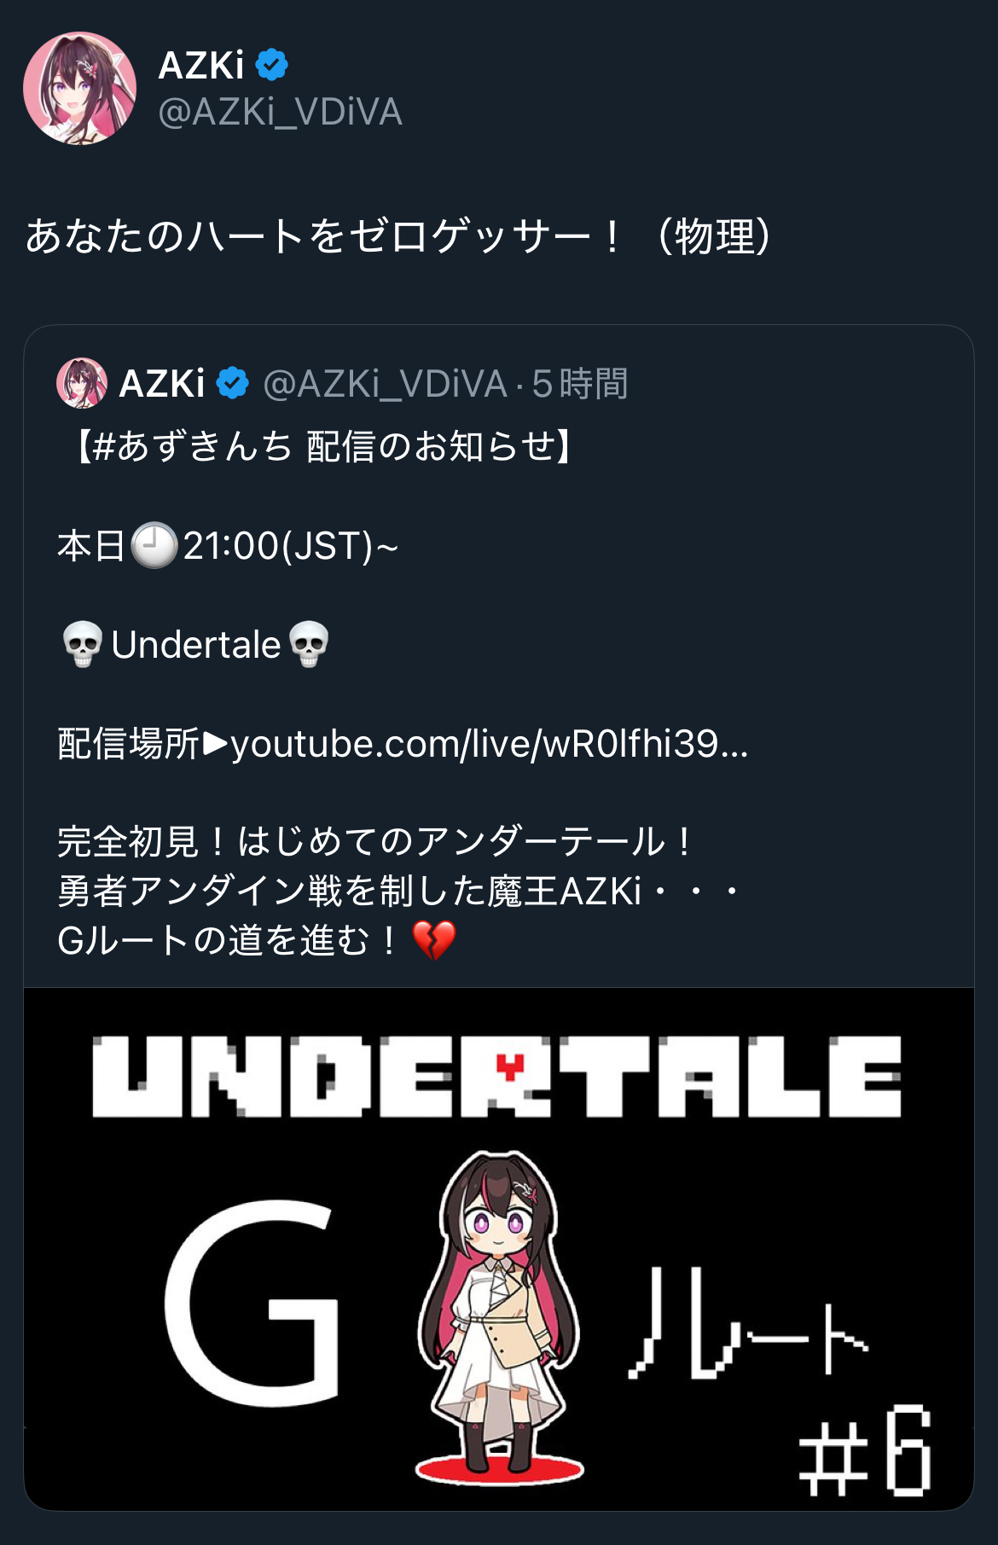Open AZKi's large profile avatar
The width and height of the screenshot is (998, 1545).
tap(79, 88)
